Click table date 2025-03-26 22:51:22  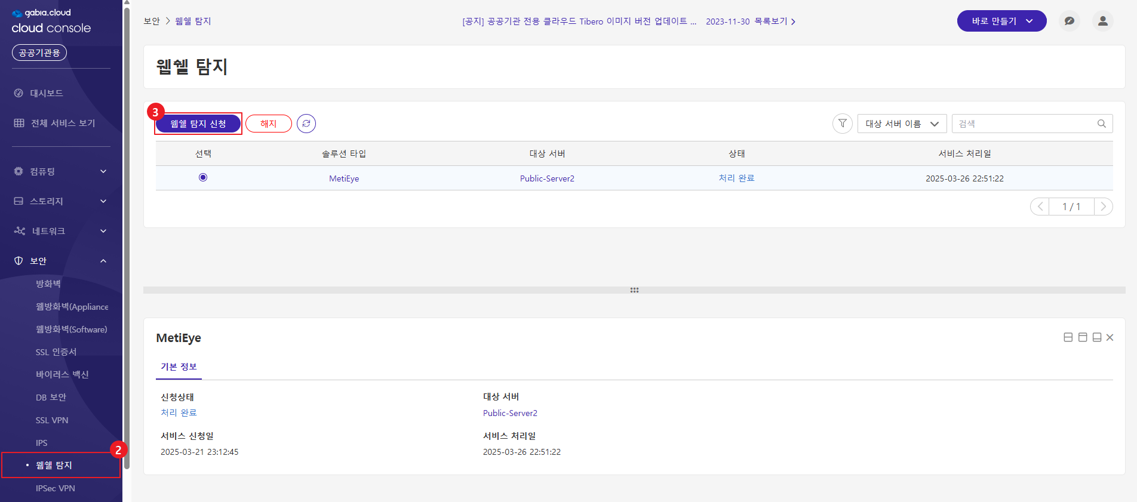point(964,178)
